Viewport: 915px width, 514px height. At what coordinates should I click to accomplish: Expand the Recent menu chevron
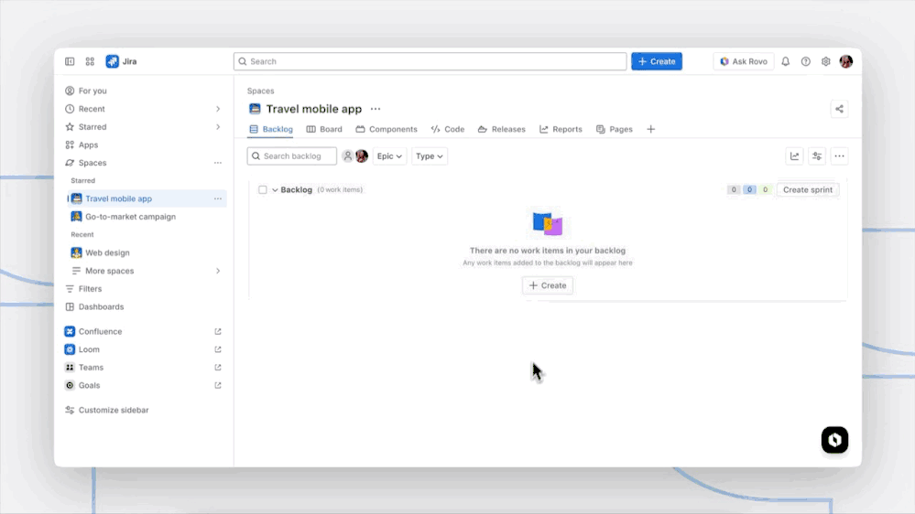[218, 109]
